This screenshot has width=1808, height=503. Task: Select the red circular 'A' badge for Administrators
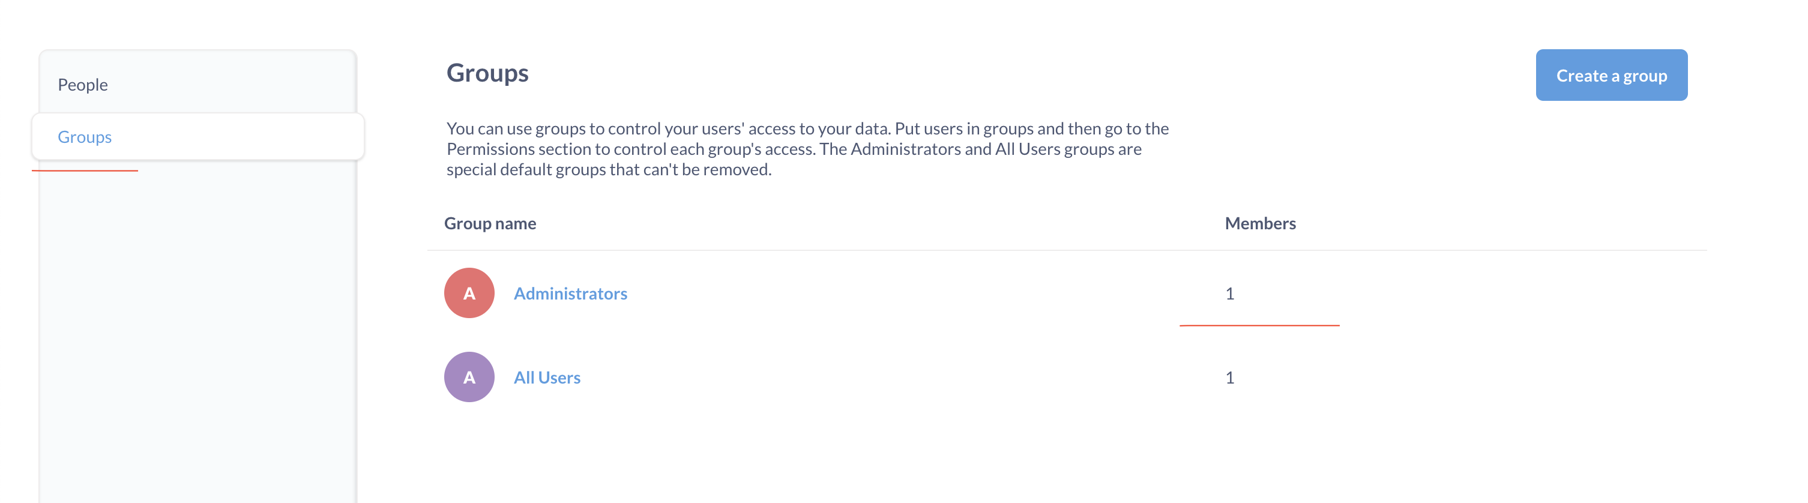(x=469, y=292)
